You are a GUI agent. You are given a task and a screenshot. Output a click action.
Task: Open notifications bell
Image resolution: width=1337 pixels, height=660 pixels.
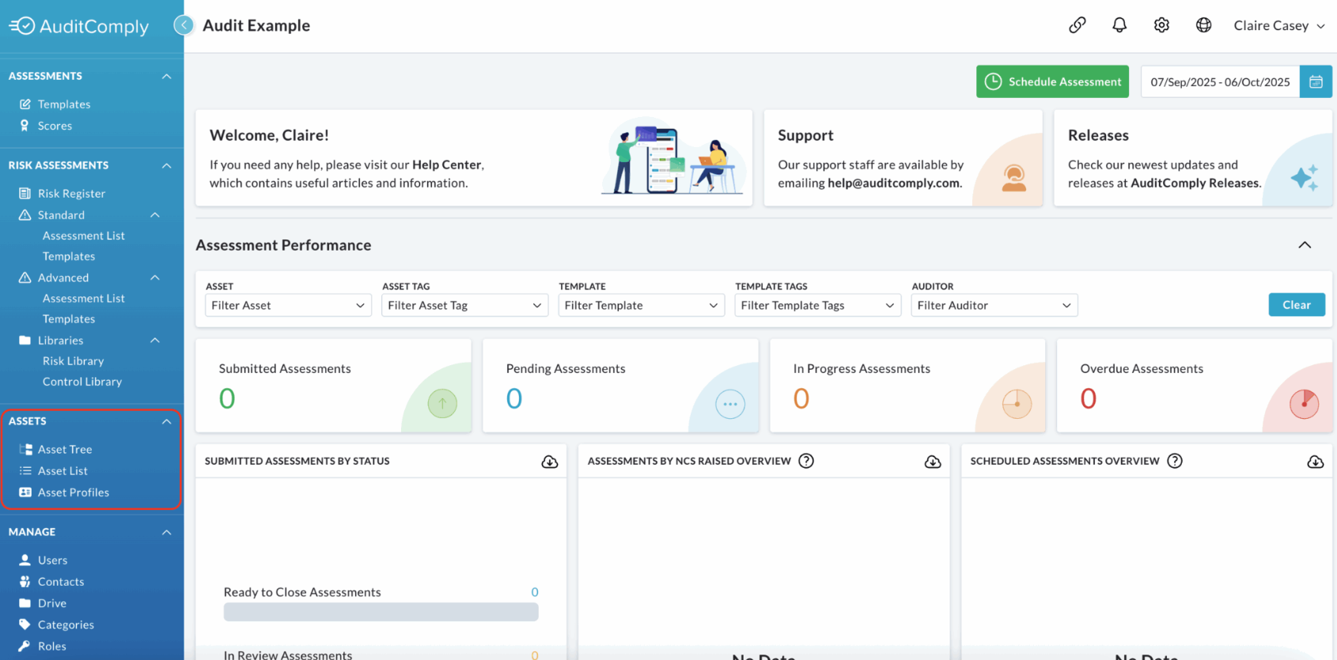click(x=1119, y=25)
